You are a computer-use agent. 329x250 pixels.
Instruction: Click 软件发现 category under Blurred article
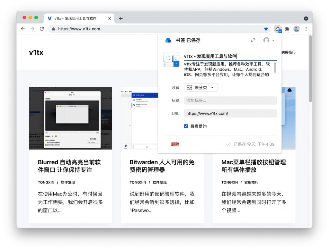(68, 182)
